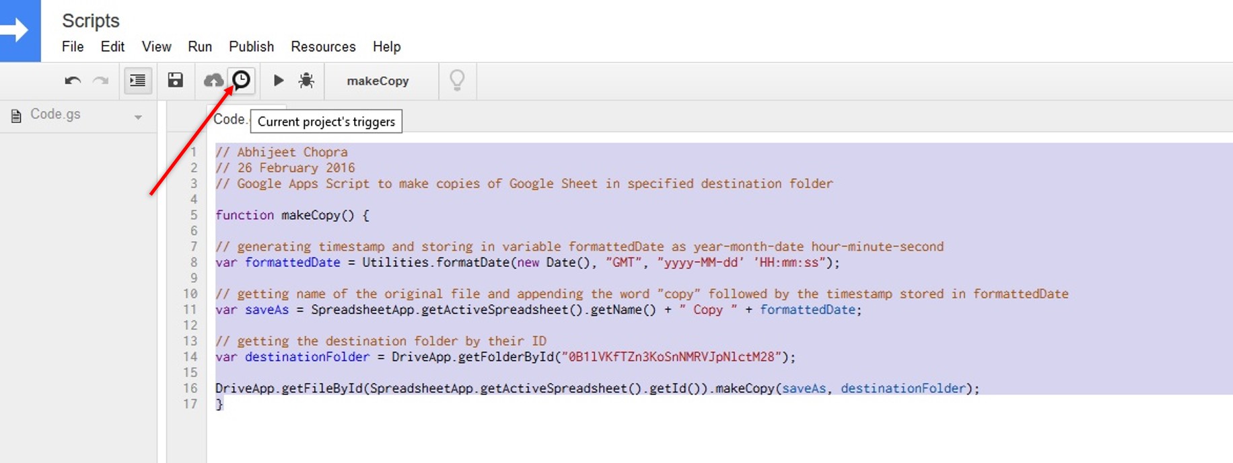
Task: Save script with floppy disk icon
Action: point(175,81)
